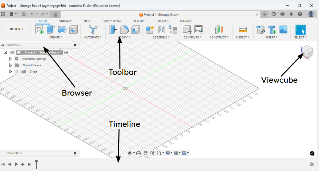This screenshot has height=171, width=319.
Task: Click the ViewCube in the corner
Action: (x=307, y=52)
